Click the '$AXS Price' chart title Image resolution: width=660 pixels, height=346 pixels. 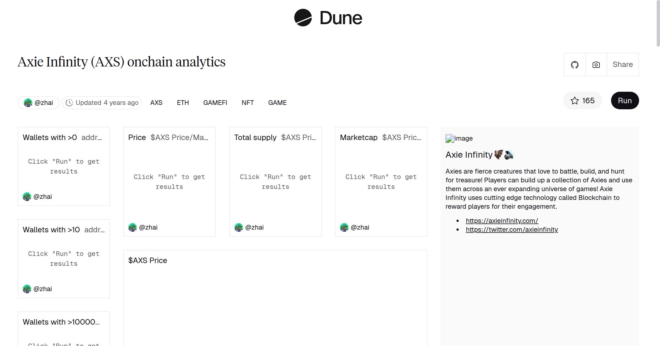148,260
